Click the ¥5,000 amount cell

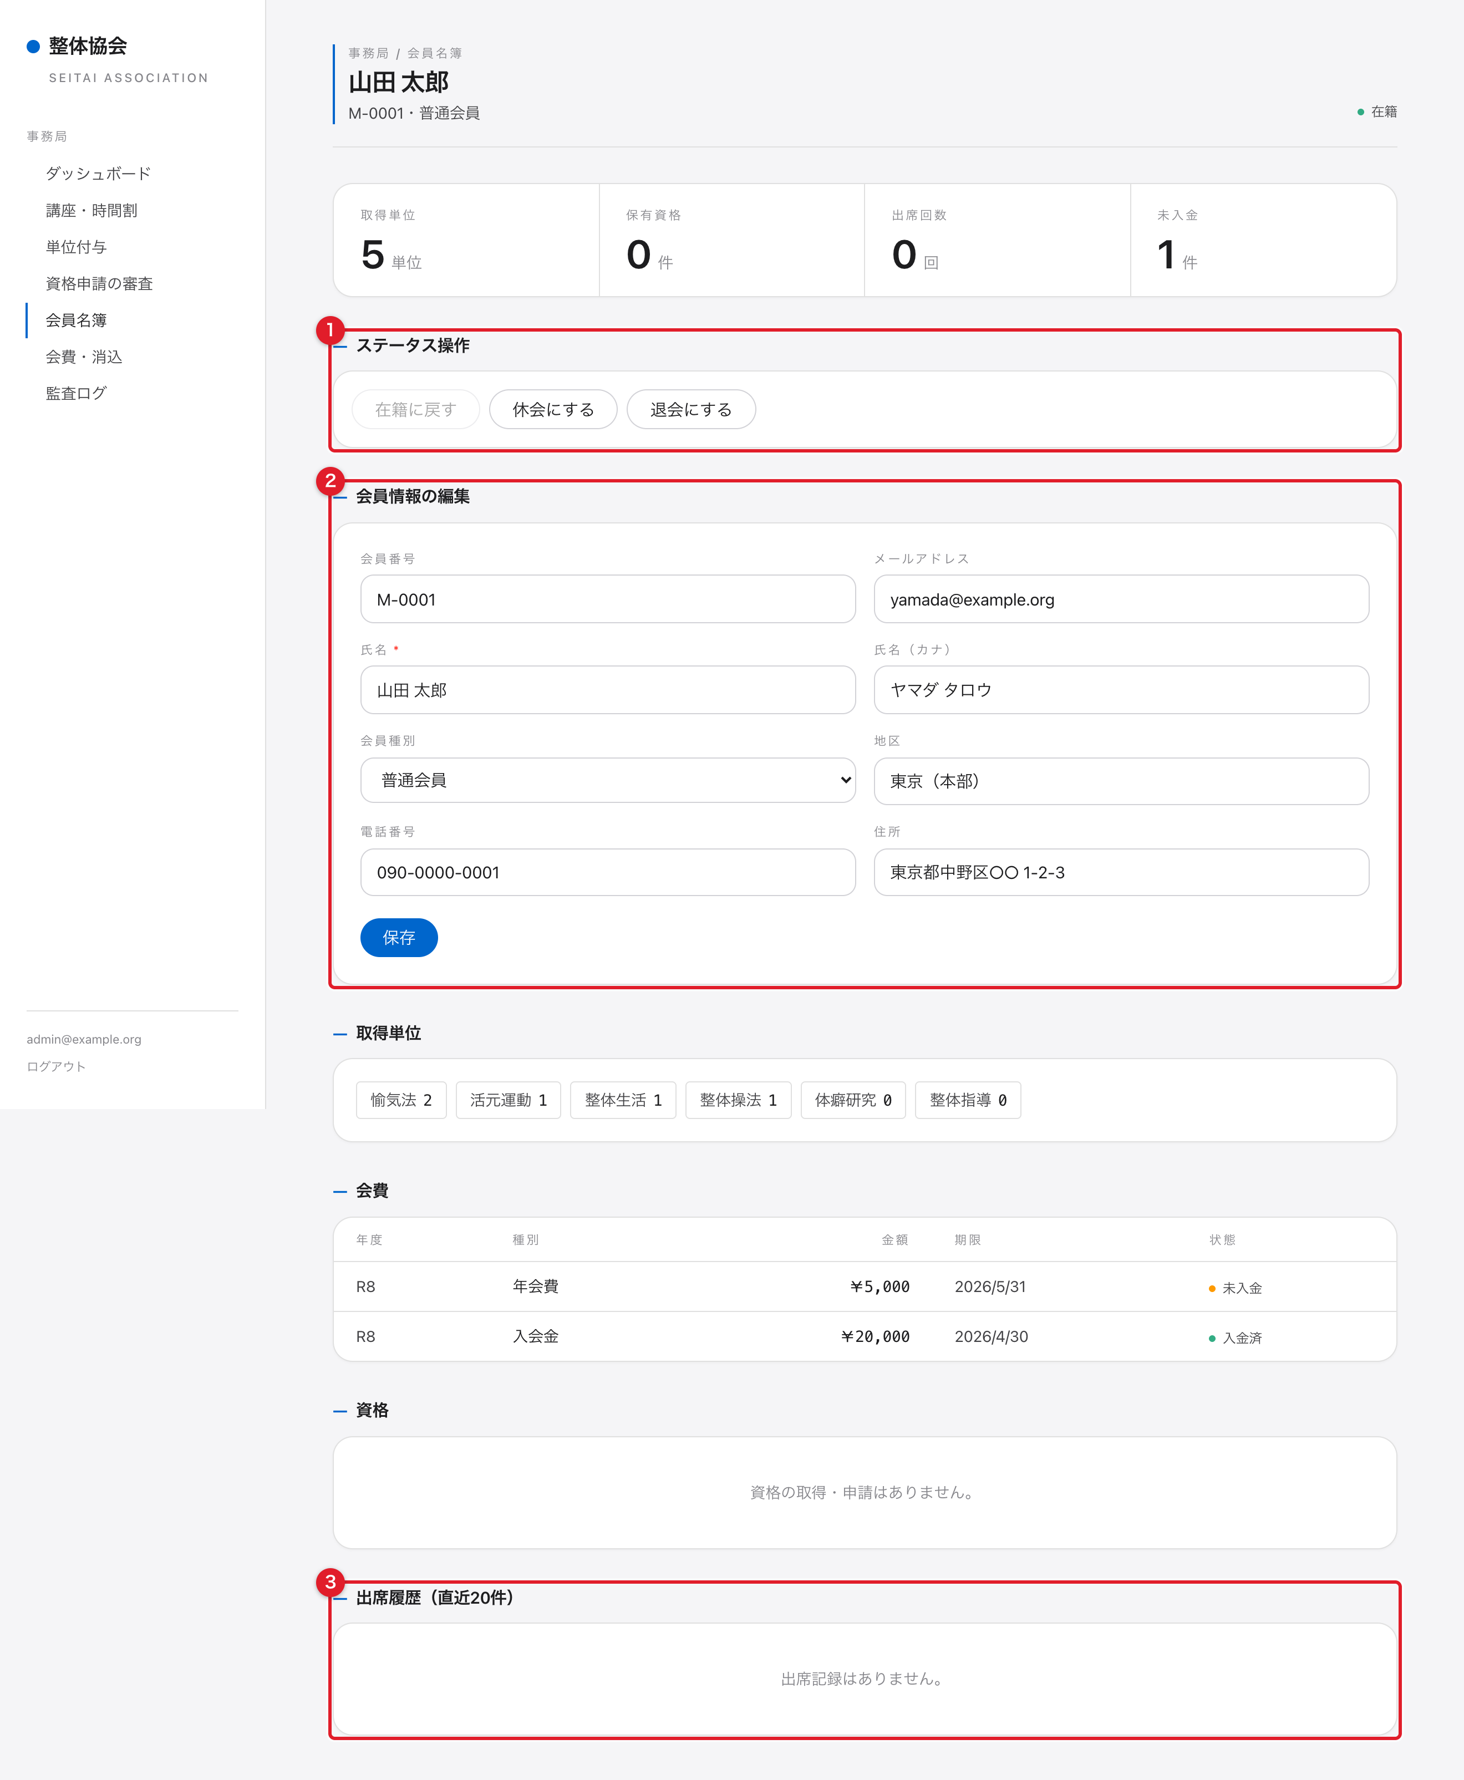880,1286
